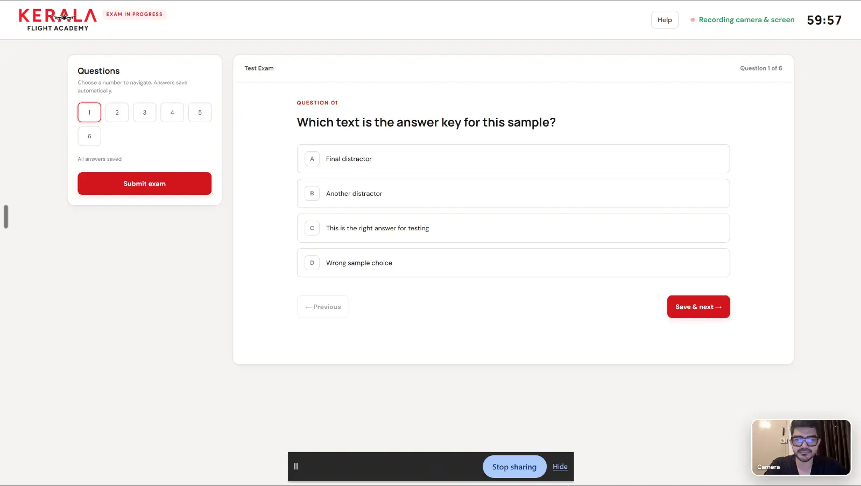Click the Question 1 of 6 label

761,68
